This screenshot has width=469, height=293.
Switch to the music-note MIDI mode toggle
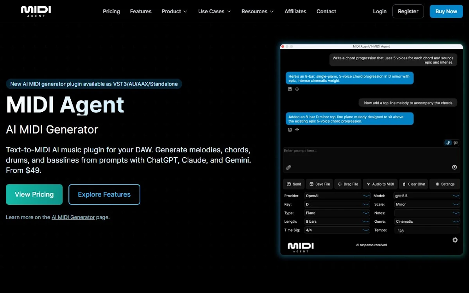448,143
